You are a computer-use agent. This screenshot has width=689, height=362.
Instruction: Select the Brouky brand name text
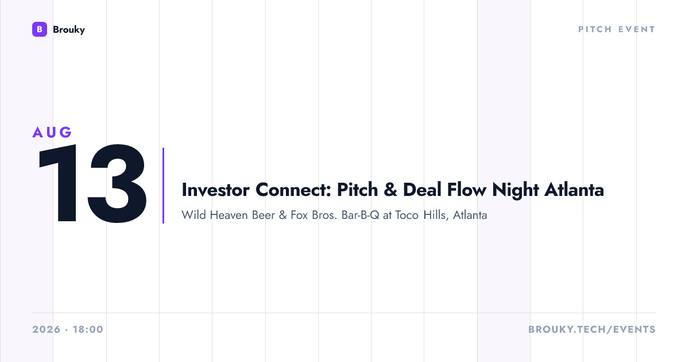pyautogui.click(x=68, y=29)
